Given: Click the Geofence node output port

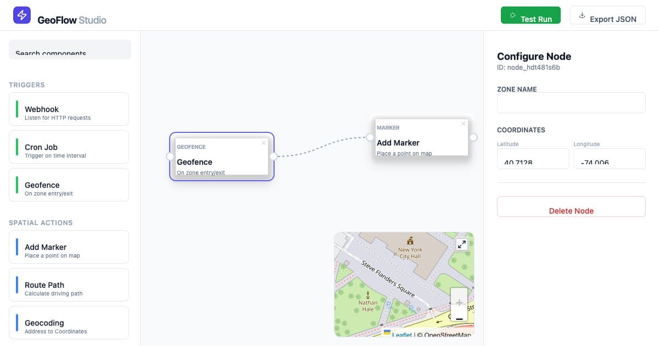Looking at the screenshot, I should 273,157.
